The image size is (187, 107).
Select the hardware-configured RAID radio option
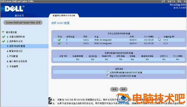(x=108, y=72)
